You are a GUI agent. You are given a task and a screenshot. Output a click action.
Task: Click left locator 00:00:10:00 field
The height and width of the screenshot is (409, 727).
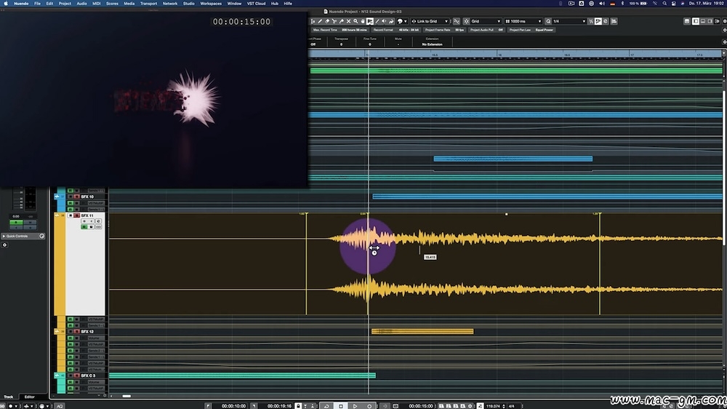234,406
